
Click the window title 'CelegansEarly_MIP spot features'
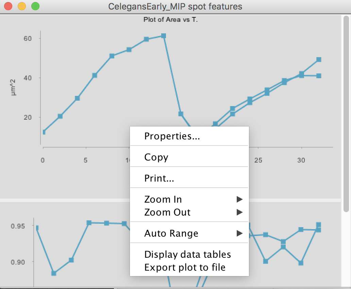click(x=175, y=6)
